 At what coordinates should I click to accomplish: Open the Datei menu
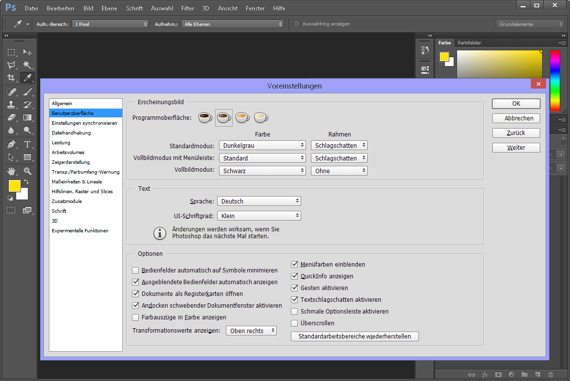31,8
